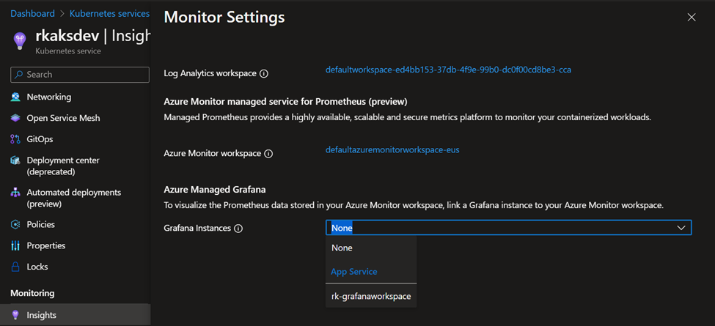
Task: Click the Insights lightbulb icon
Action: (15, 315)
